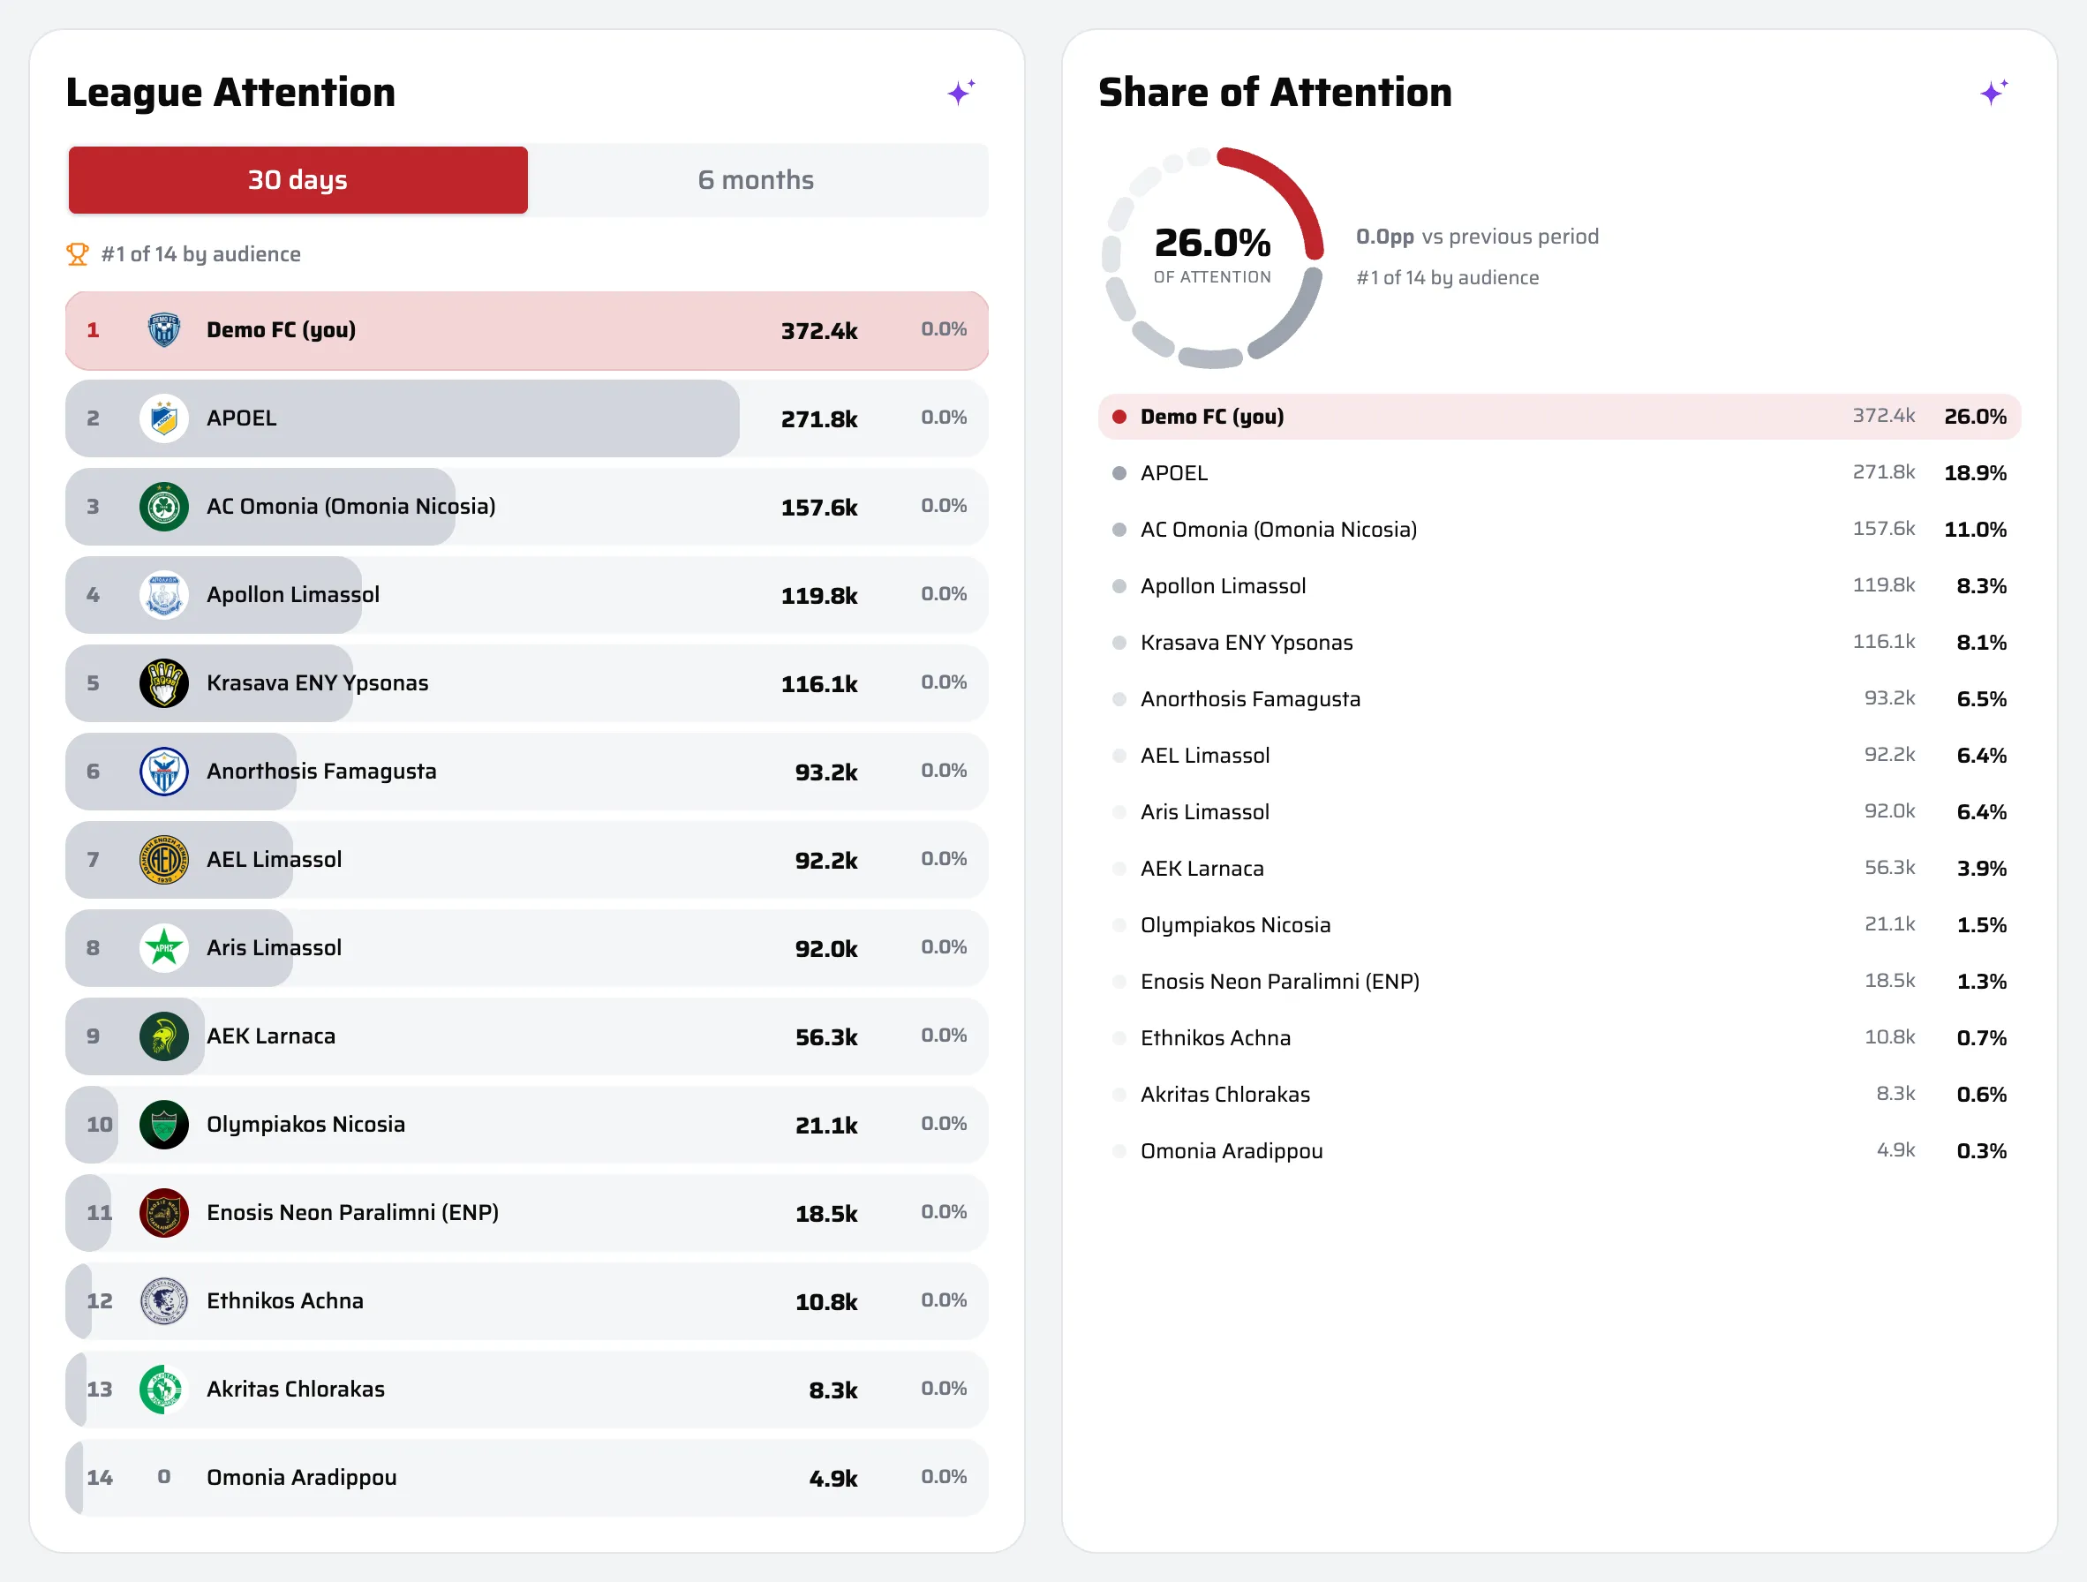Click the red dot beside Demo FC share row
Image resolution: width=2087 pixels, height=1582 pixels.
click(1119, 417)
